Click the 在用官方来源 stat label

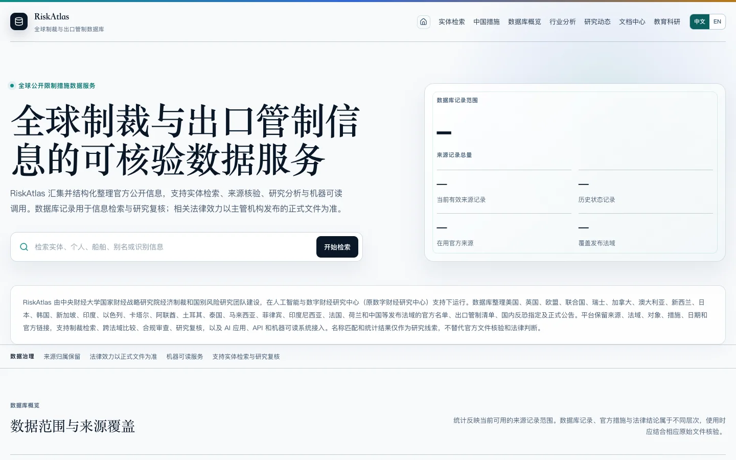point(455,243)
